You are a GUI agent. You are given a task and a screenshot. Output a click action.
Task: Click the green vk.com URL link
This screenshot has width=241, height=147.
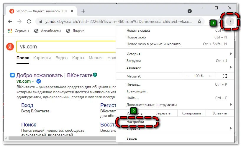click(24, 81)
